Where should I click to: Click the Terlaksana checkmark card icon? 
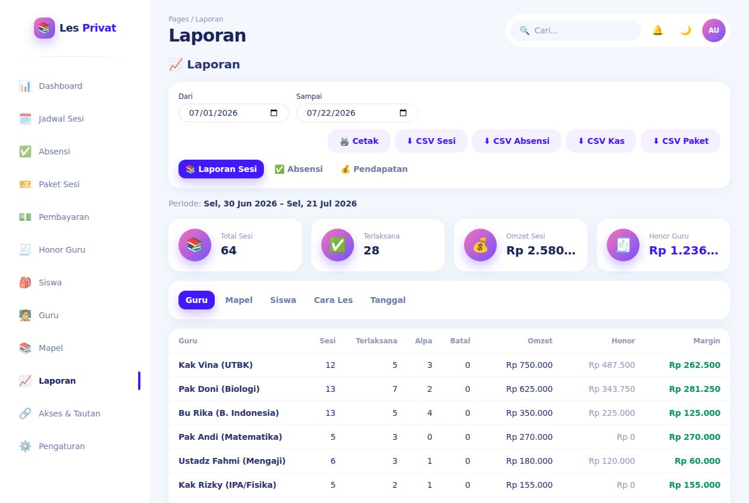tap(338, 245)
